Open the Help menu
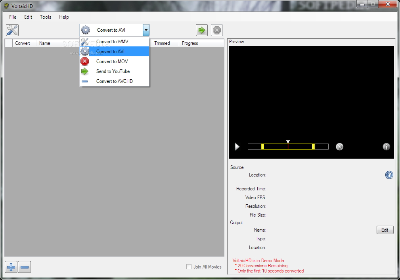This screenshot has width=400, height=280. click(x=64, y=17)
